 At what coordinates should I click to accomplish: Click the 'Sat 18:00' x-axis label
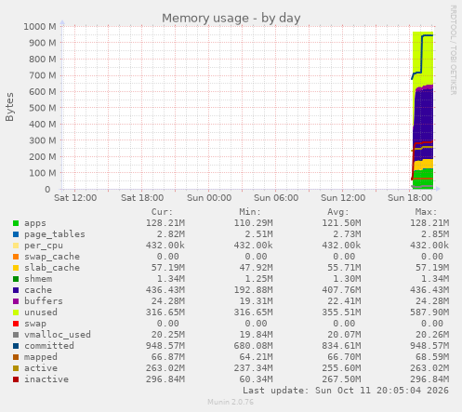[142, 198]
